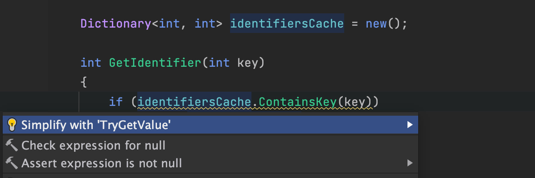Screen dimensions: 535x178
Task: Click the opening curly brace of GetIdentifier
Action: (83, 82)
